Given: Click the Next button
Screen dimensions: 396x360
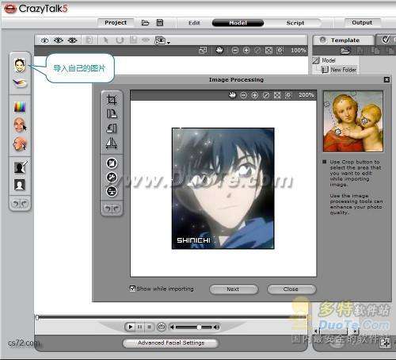Looking at the screenshot, I should (234, 289).
